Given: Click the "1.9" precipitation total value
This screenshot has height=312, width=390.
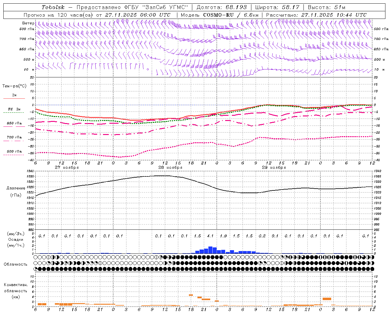Looking at the screenshot, I should coord(223,236).
